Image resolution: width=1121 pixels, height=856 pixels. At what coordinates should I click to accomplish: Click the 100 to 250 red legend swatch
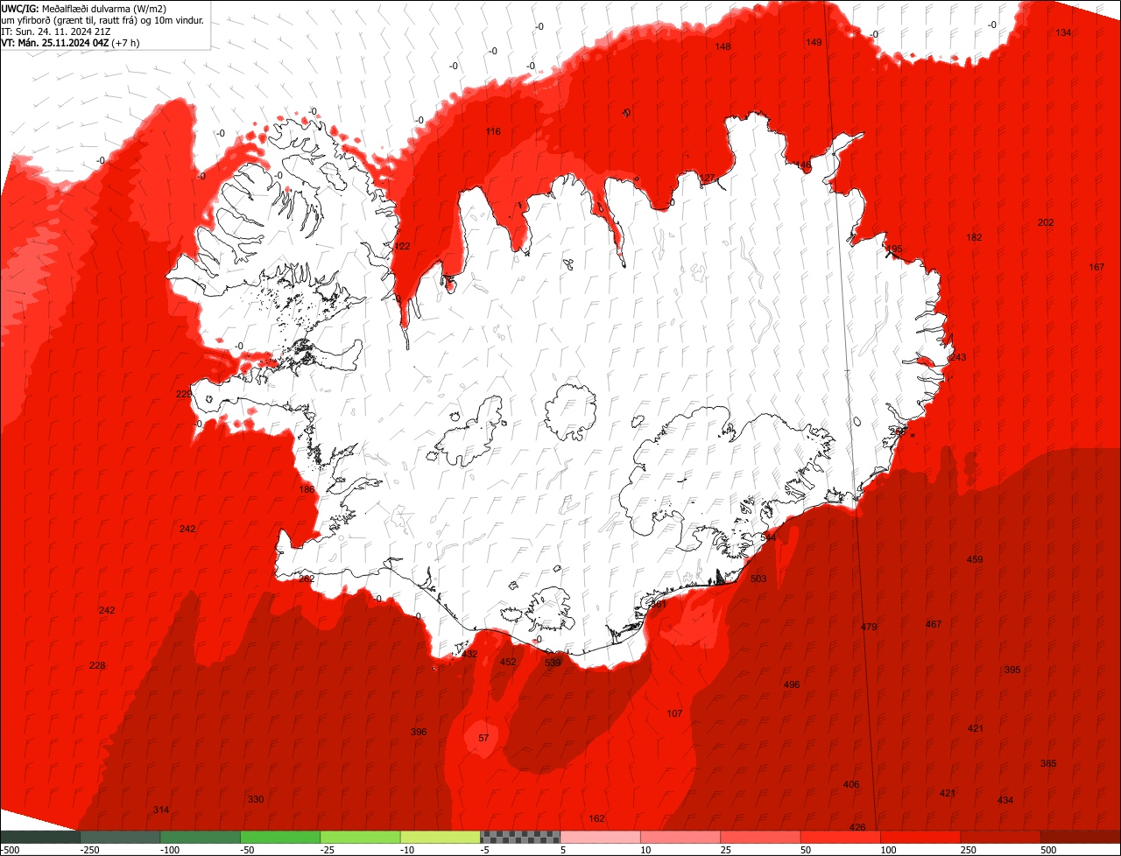(x=921, y=837)
